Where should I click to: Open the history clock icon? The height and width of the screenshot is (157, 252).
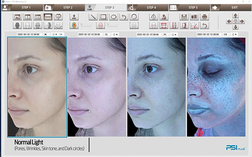tap(154, 17)
